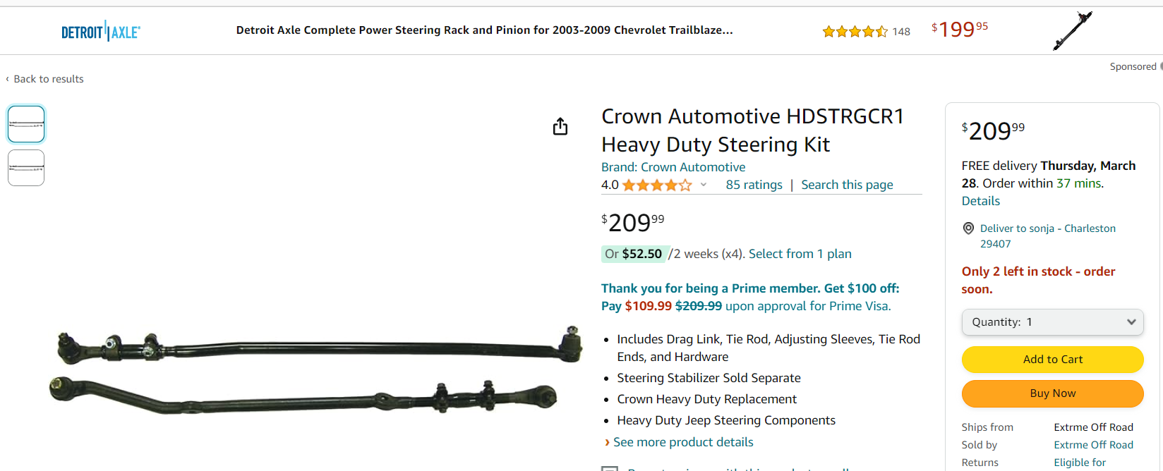Click the Search this page link
Screen dimensions: 1163x471
[847, 185]
